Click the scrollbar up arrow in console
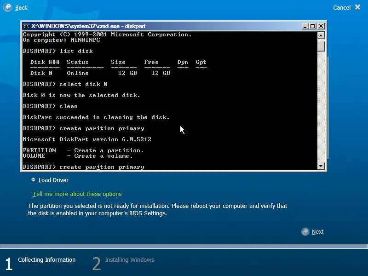The height and width of the screenshot is (276, 368). pyautogui.click(x=321, y=35)
